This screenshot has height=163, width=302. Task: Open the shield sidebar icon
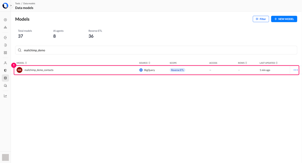coord(5,70)
